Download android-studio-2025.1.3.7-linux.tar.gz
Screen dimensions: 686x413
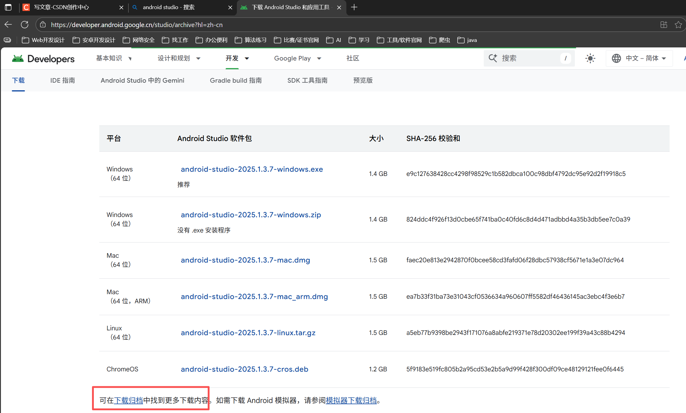point(248,333)
